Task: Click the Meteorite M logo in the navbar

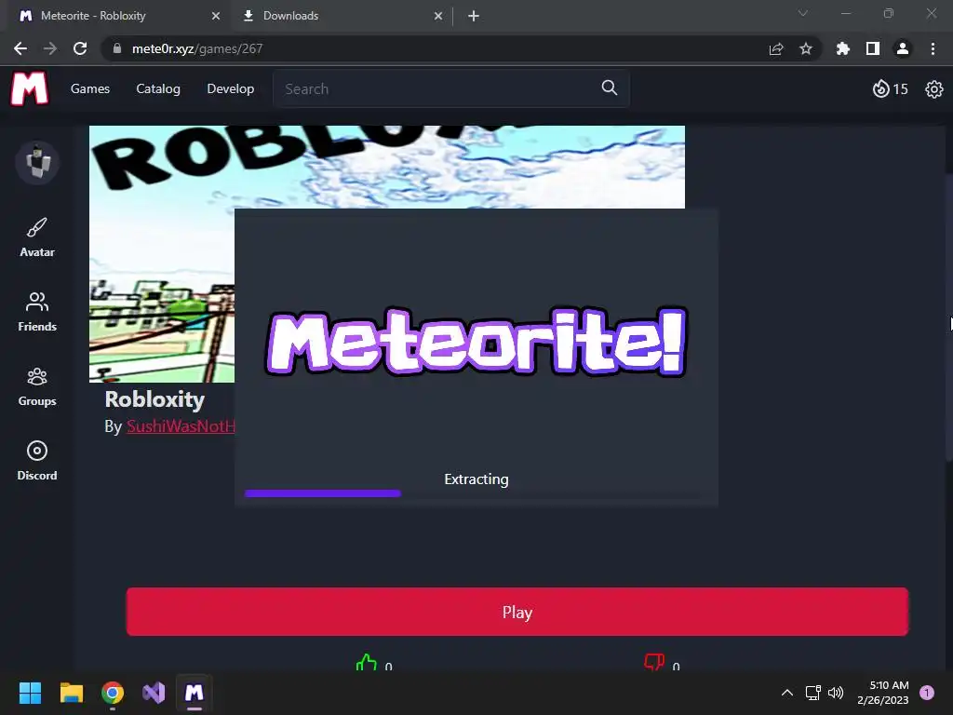Action: (x=29, y=88)
